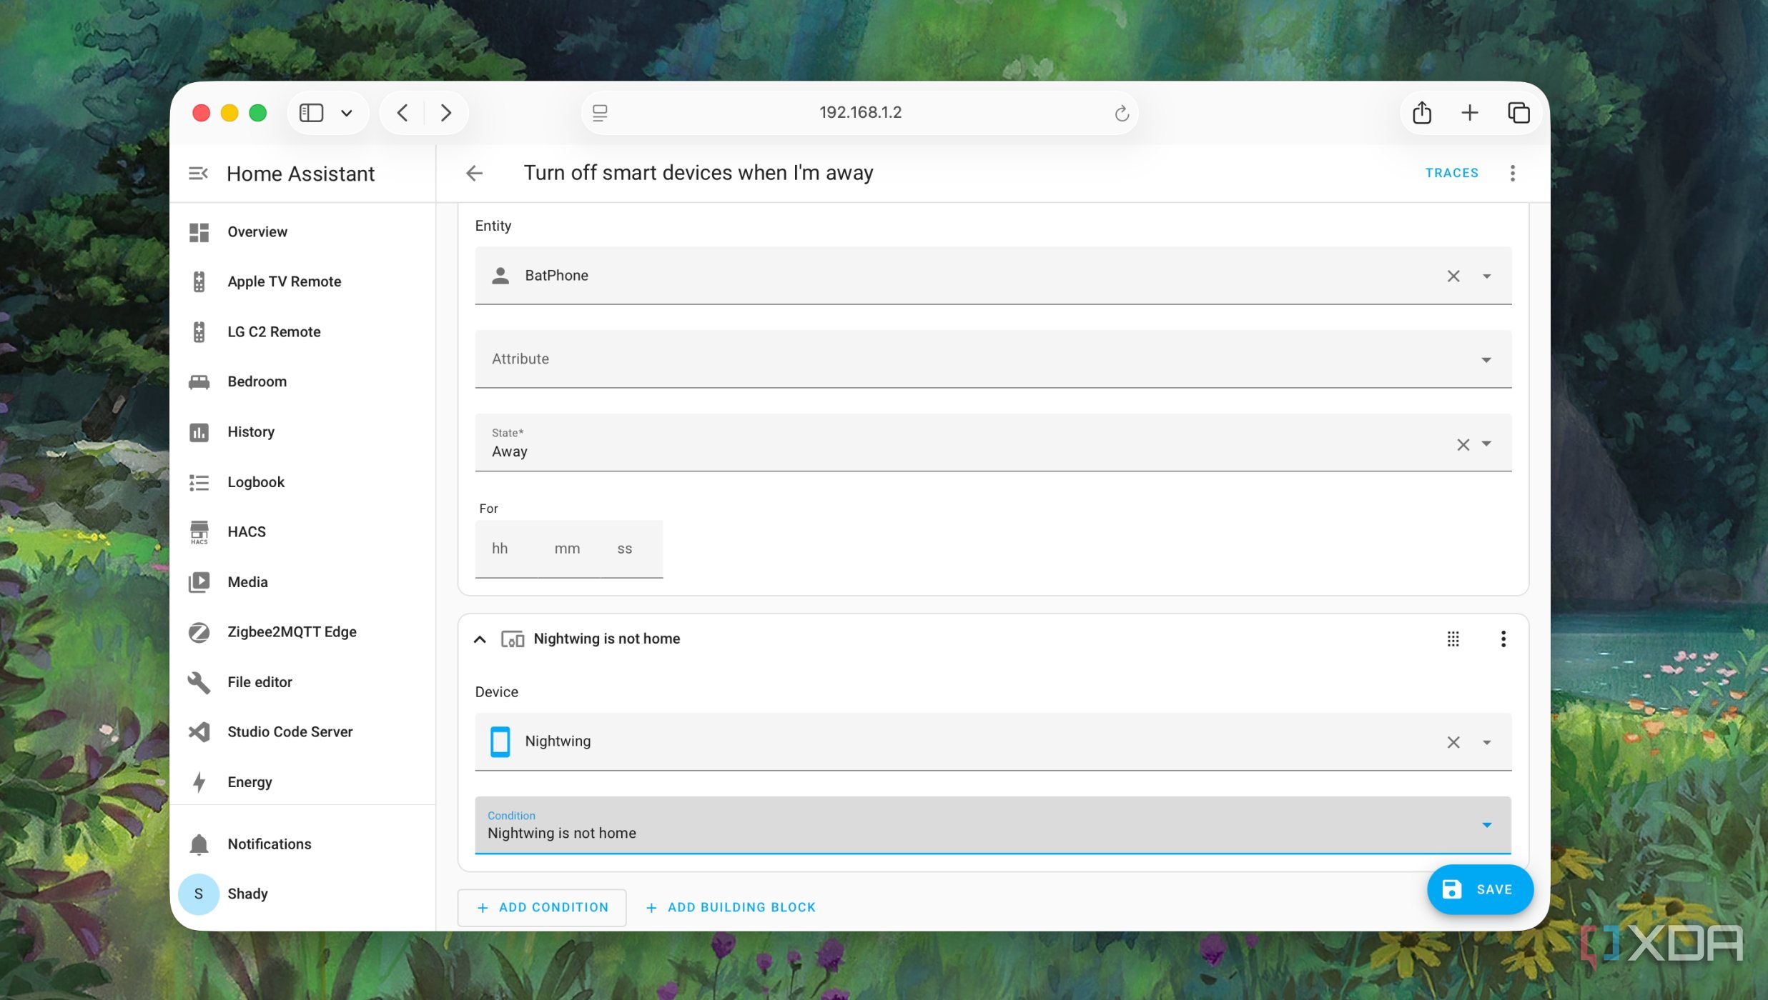This screenshot has width=1768, height=1000.
Task: Click the File editor wrench icon
Action: [x=199, y=682]
